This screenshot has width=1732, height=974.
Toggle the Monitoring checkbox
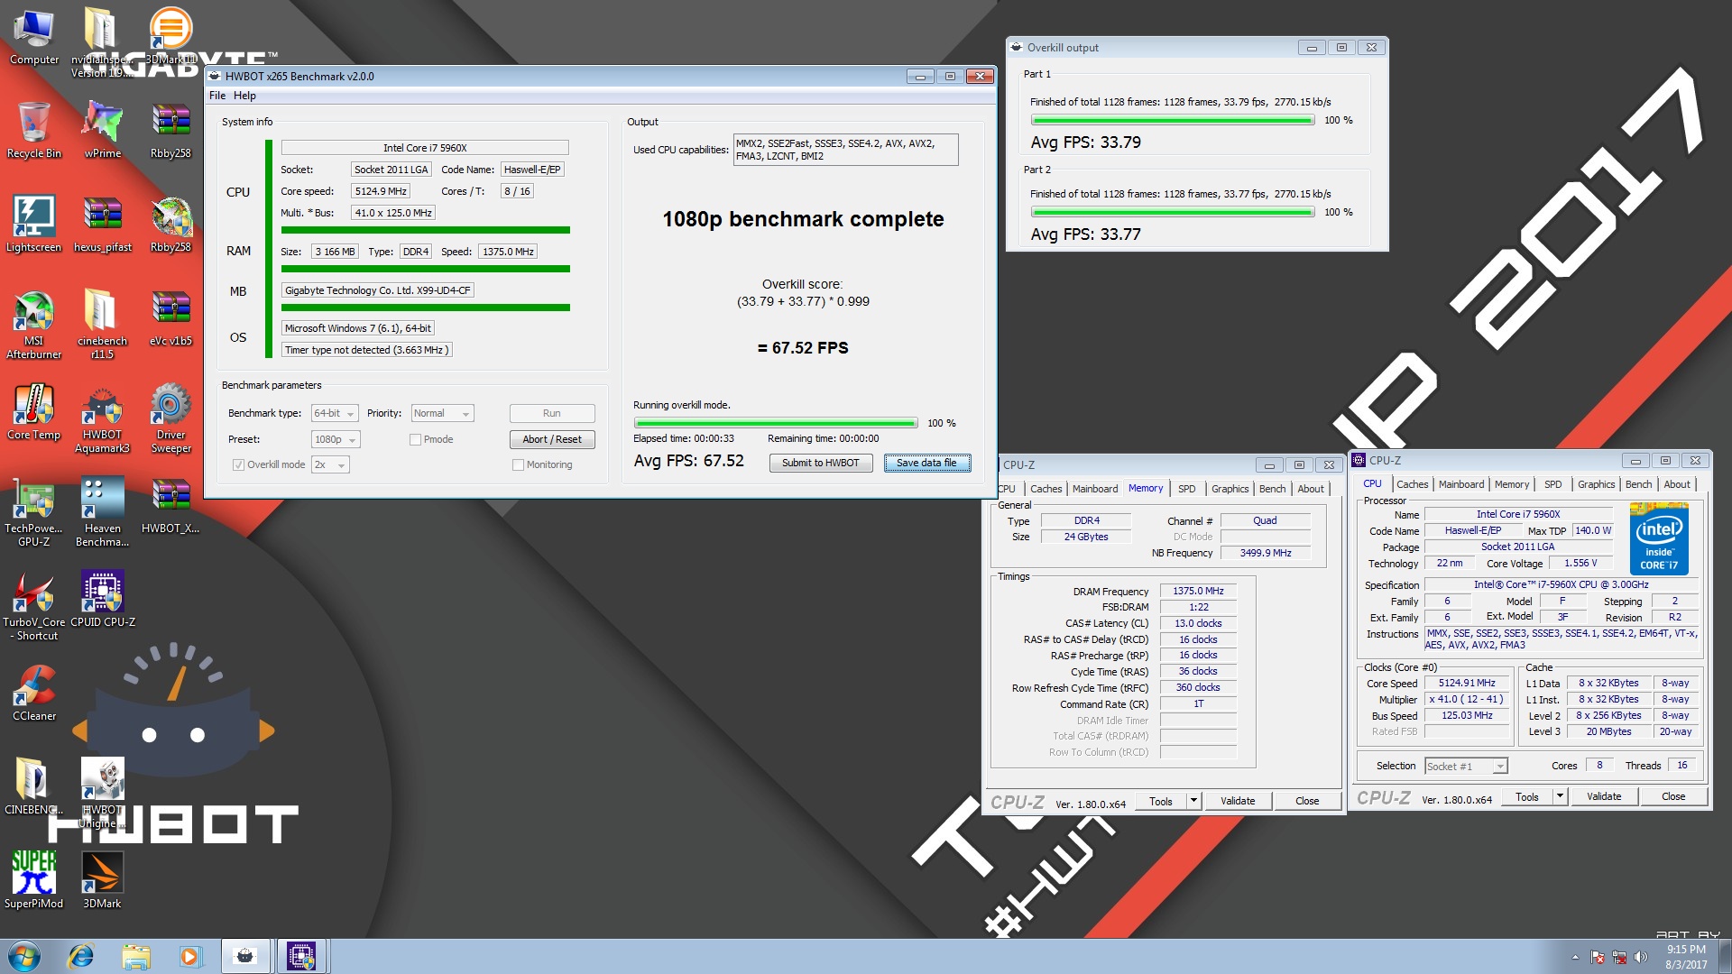point(518,465)
